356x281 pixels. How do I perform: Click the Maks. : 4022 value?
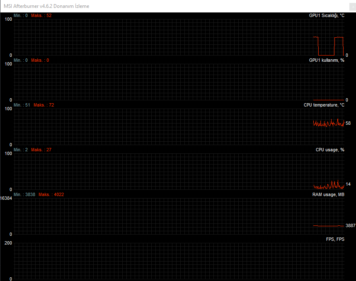coord(51,194)
